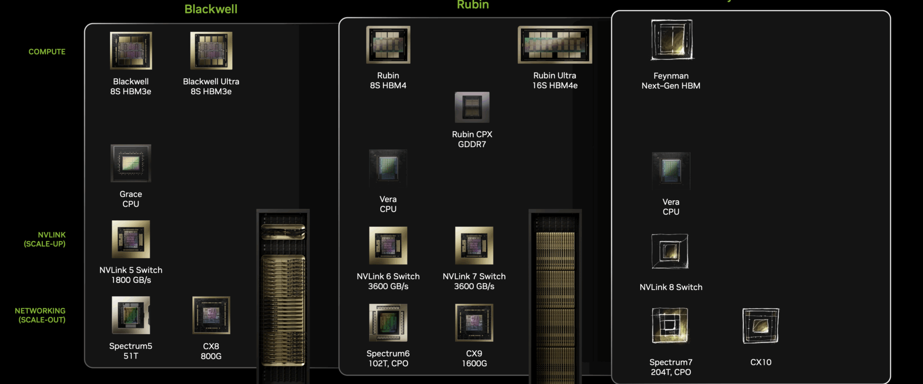
Task: Click the Rubin 8S HBM4 chip image
Action: (x=388, y=45)
